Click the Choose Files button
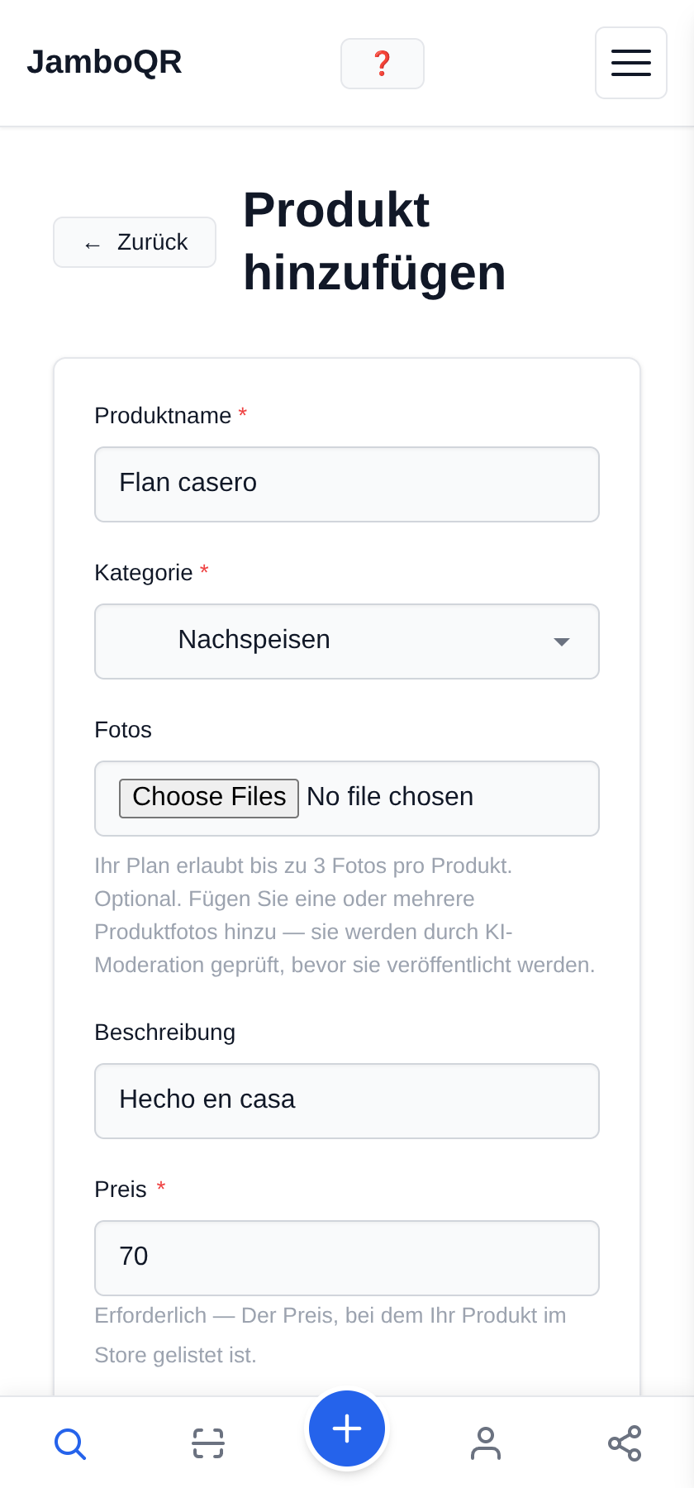 (209, 798)
